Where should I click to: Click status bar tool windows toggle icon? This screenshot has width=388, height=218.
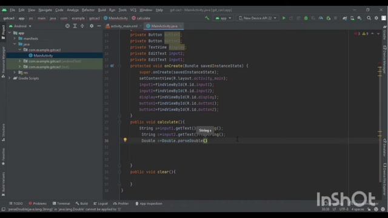pos(3,210)
